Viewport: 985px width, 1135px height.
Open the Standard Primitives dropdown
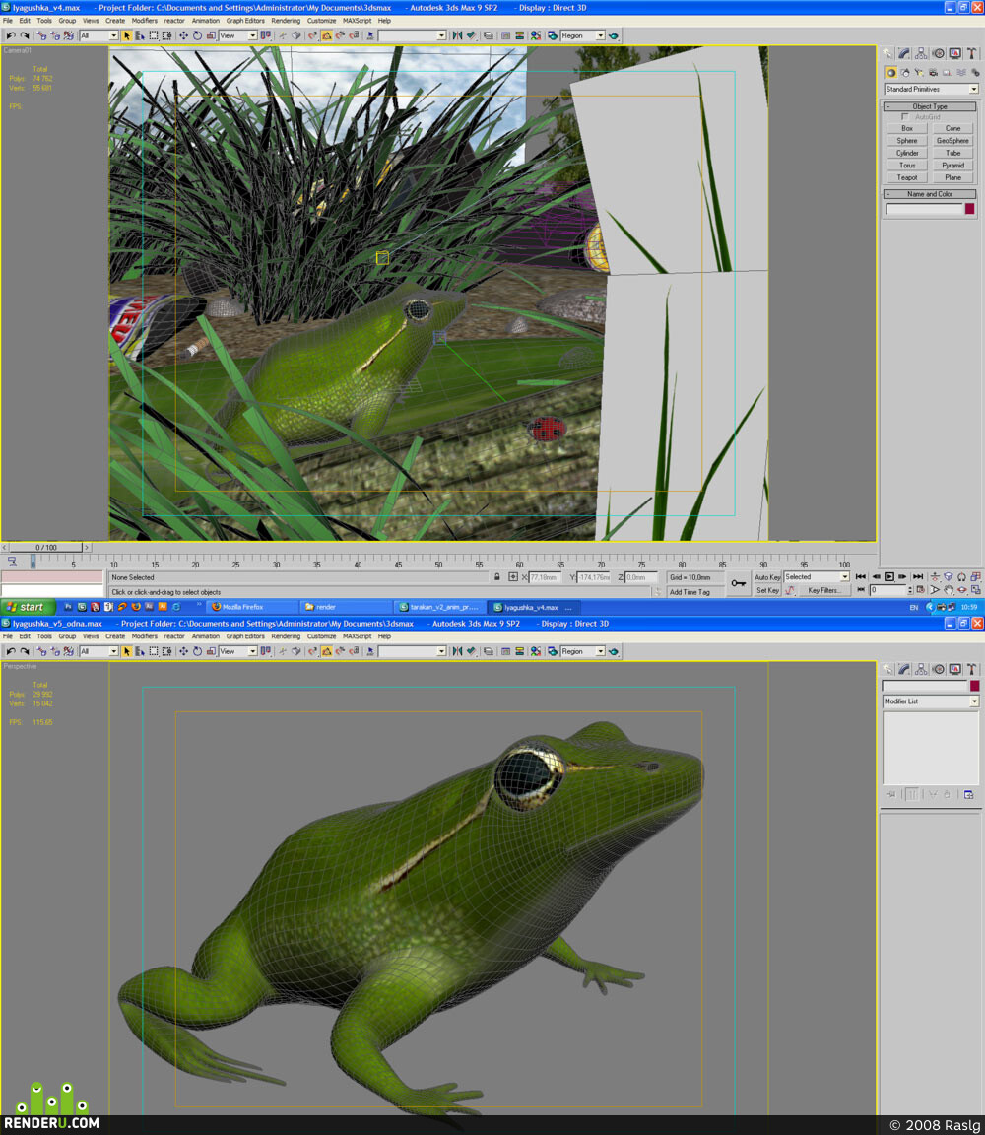[932, 89]
